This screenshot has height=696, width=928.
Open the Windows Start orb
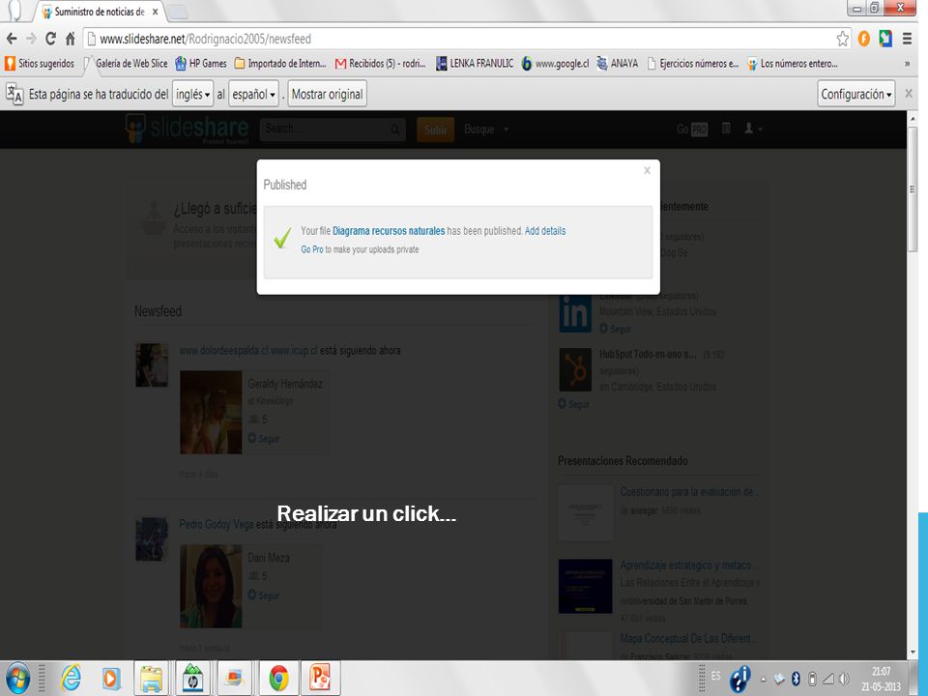[17, 679]
